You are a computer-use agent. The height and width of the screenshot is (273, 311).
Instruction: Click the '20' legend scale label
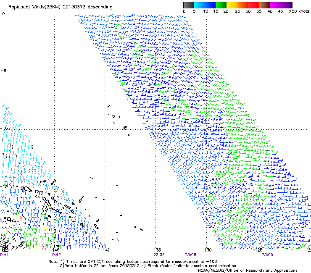(x=226, y=11)
